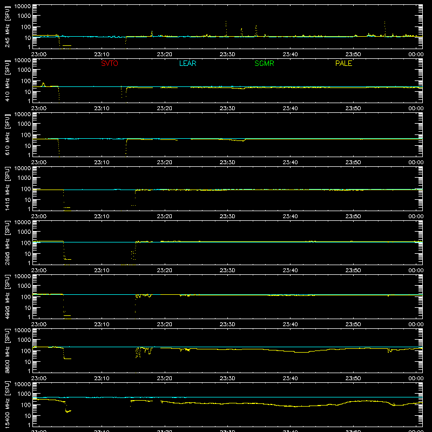Click the yellow PALE station label
The height and width of the screenshot is (432, 432).
coord(343,63)
